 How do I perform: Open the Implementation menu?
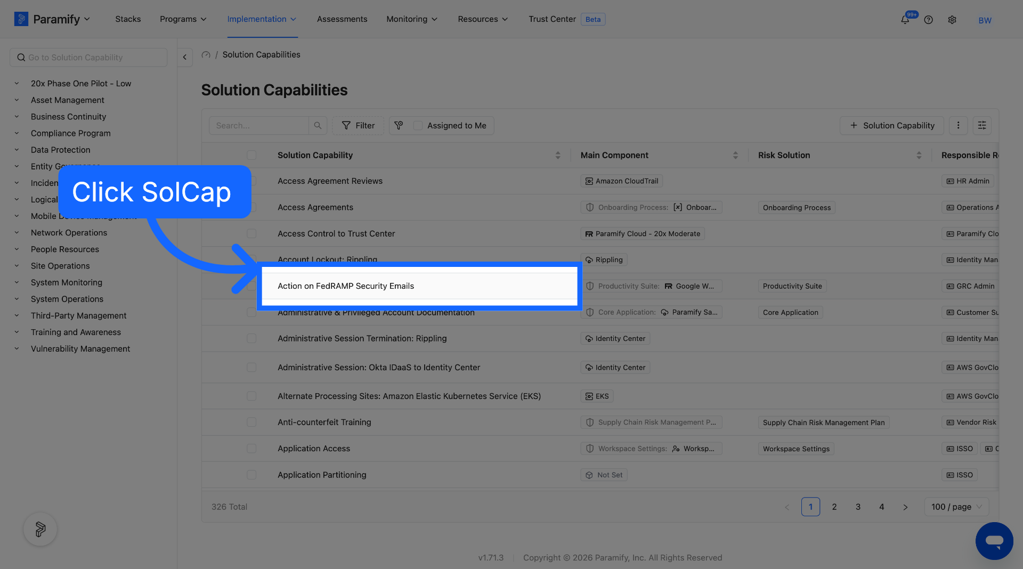[x=262, y=19]
